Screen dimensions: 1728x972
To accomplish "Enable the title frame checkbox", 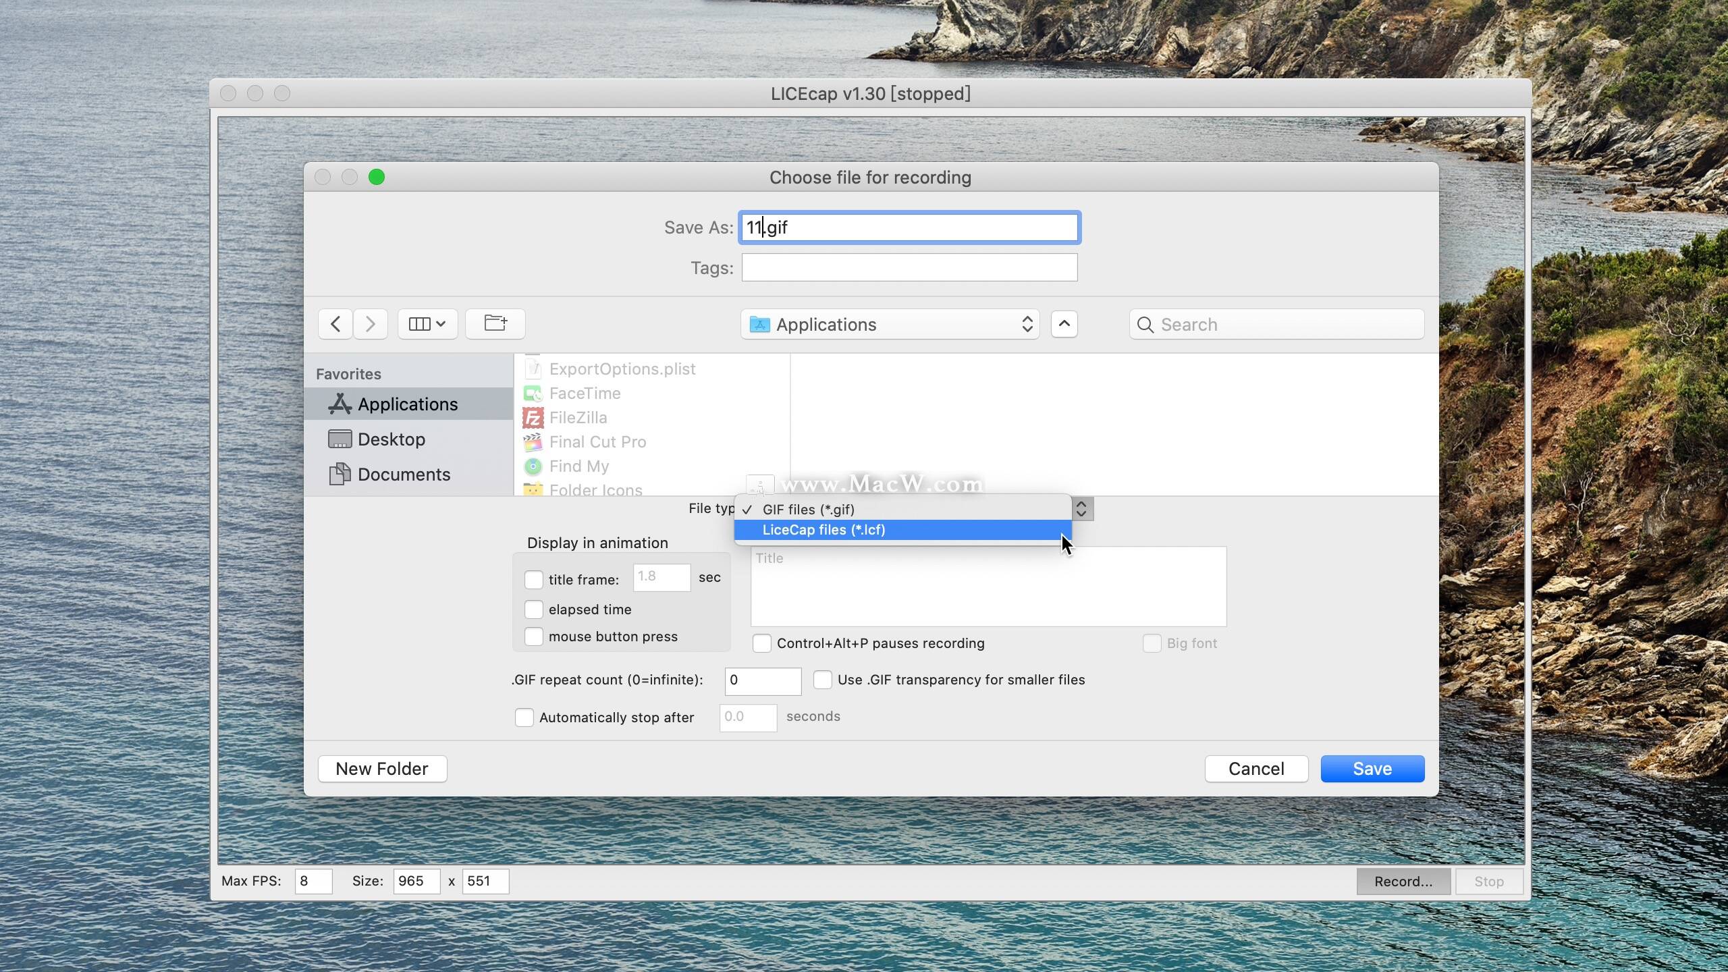I will (533, 579).
